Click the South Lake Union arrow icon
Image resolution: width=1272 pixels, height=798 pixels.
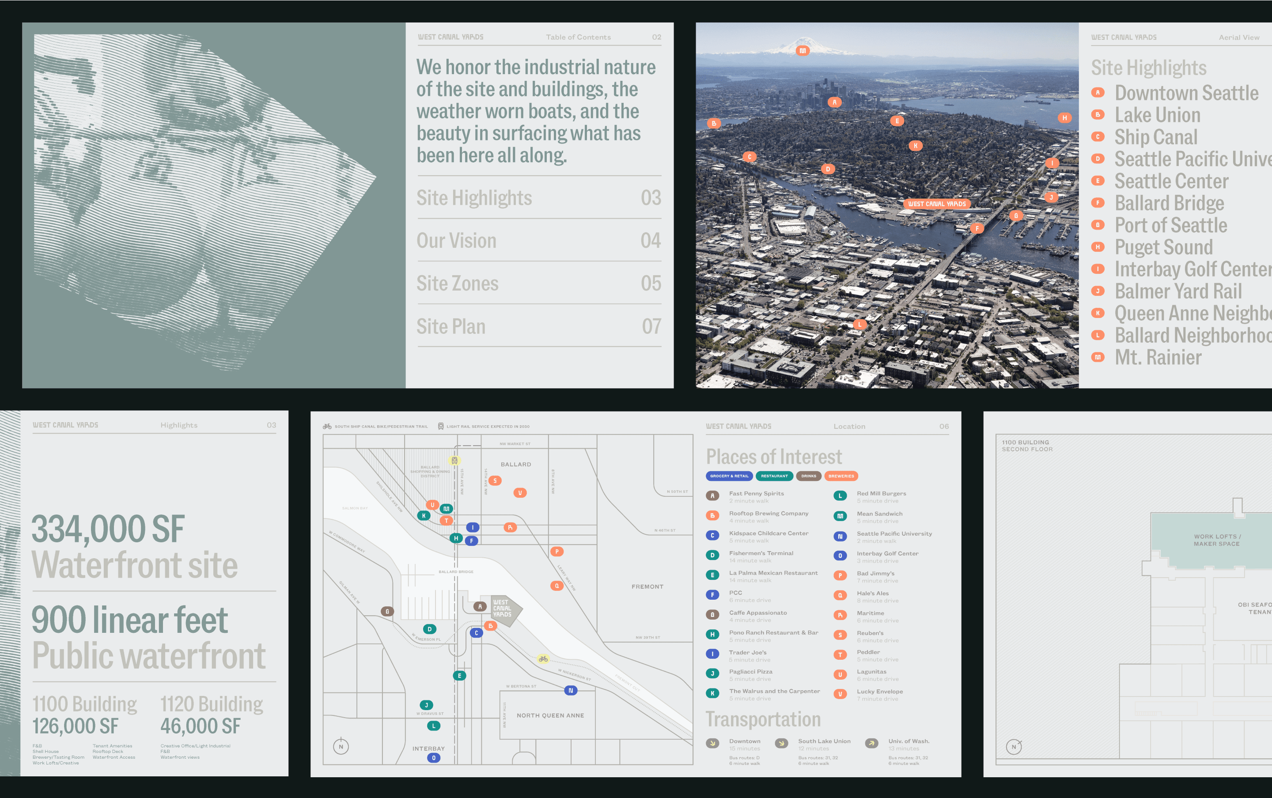tap(781, 743)
